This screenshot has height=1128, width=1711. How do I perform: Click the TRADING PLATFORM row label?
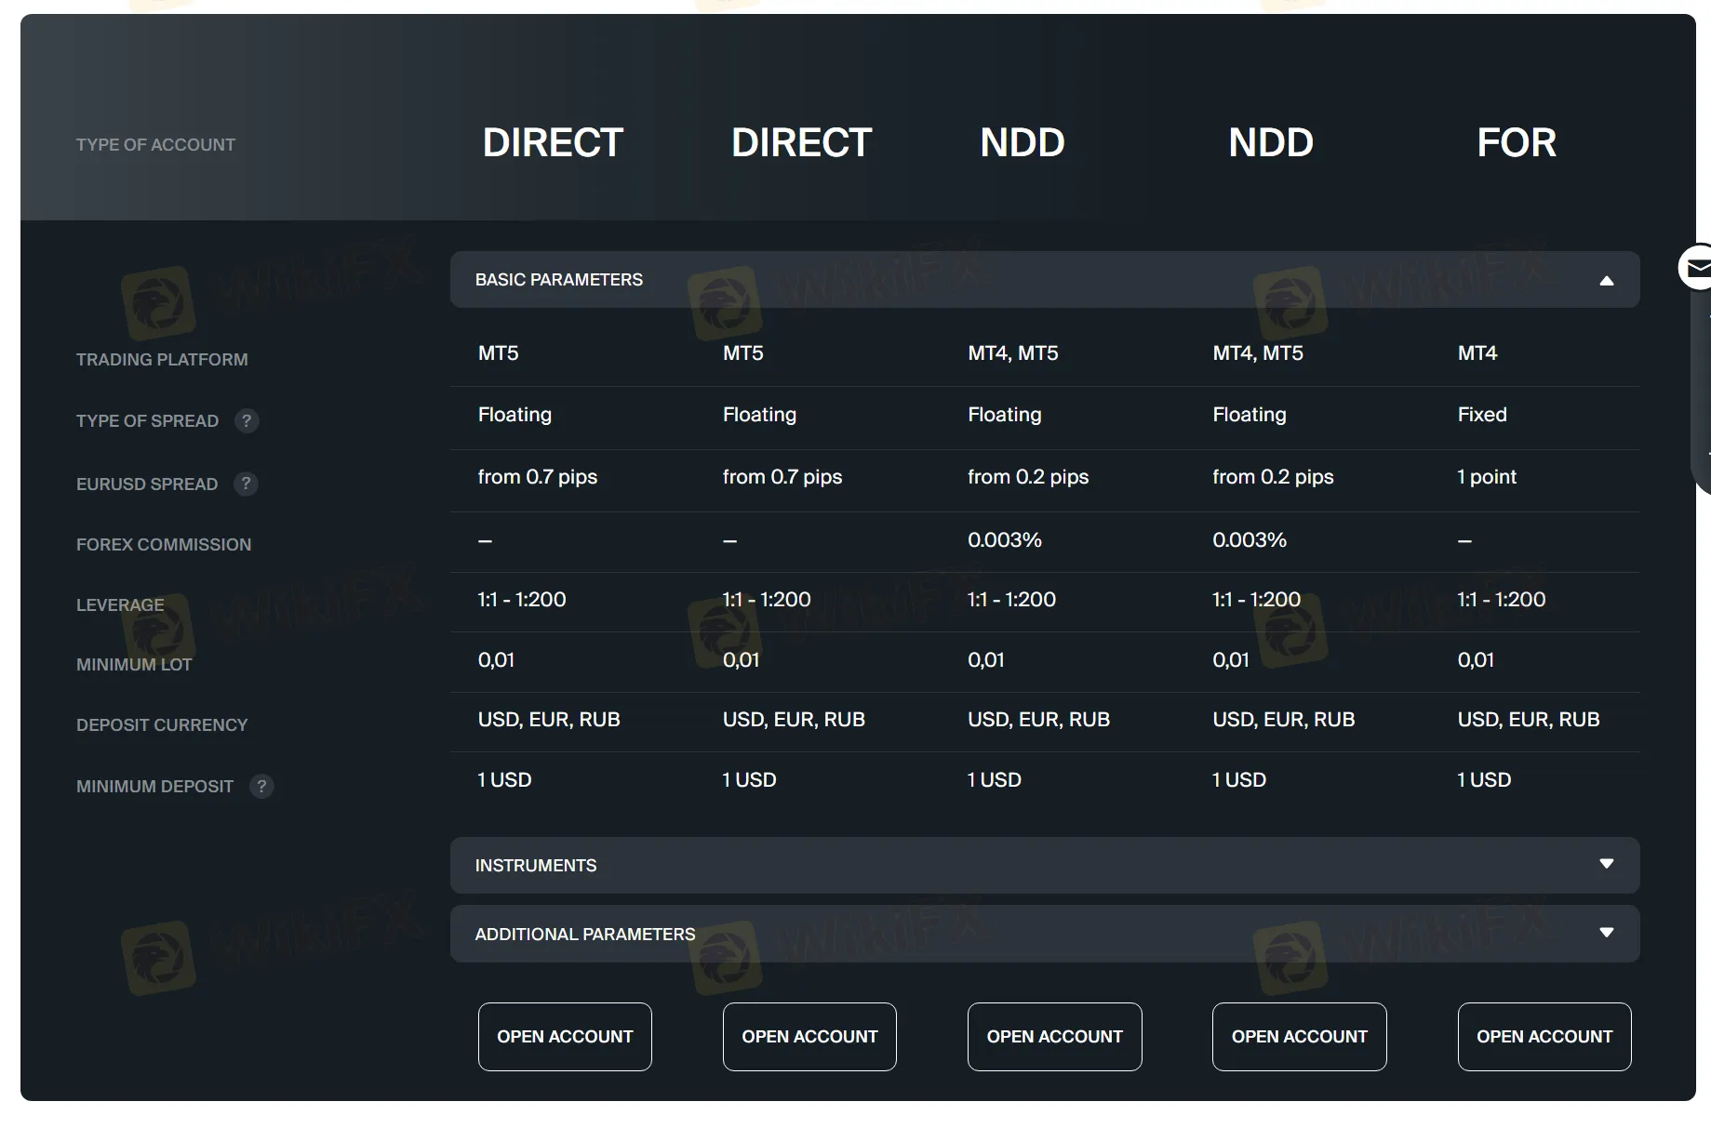click(x=162, y=360)
